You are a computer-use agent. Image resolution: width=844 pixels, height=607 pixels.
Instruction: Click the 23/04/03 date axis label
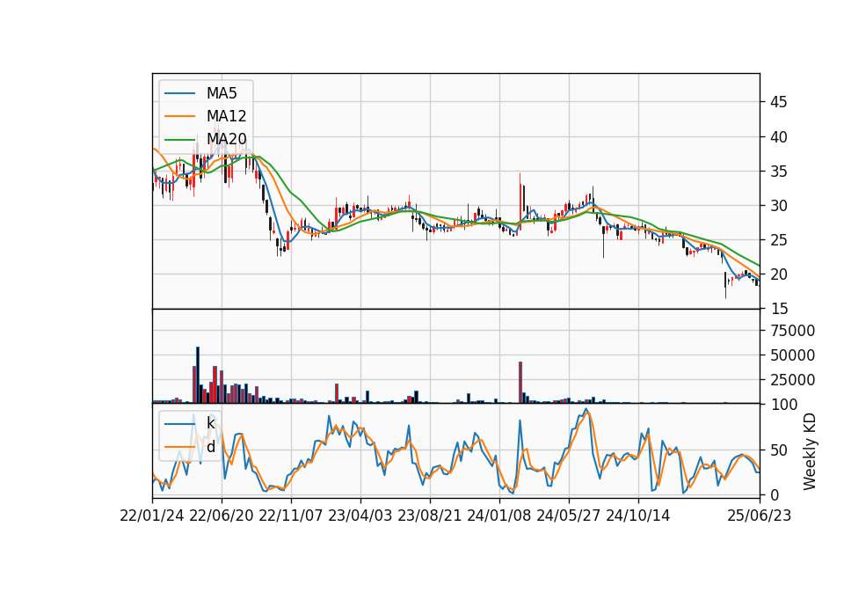360,516
